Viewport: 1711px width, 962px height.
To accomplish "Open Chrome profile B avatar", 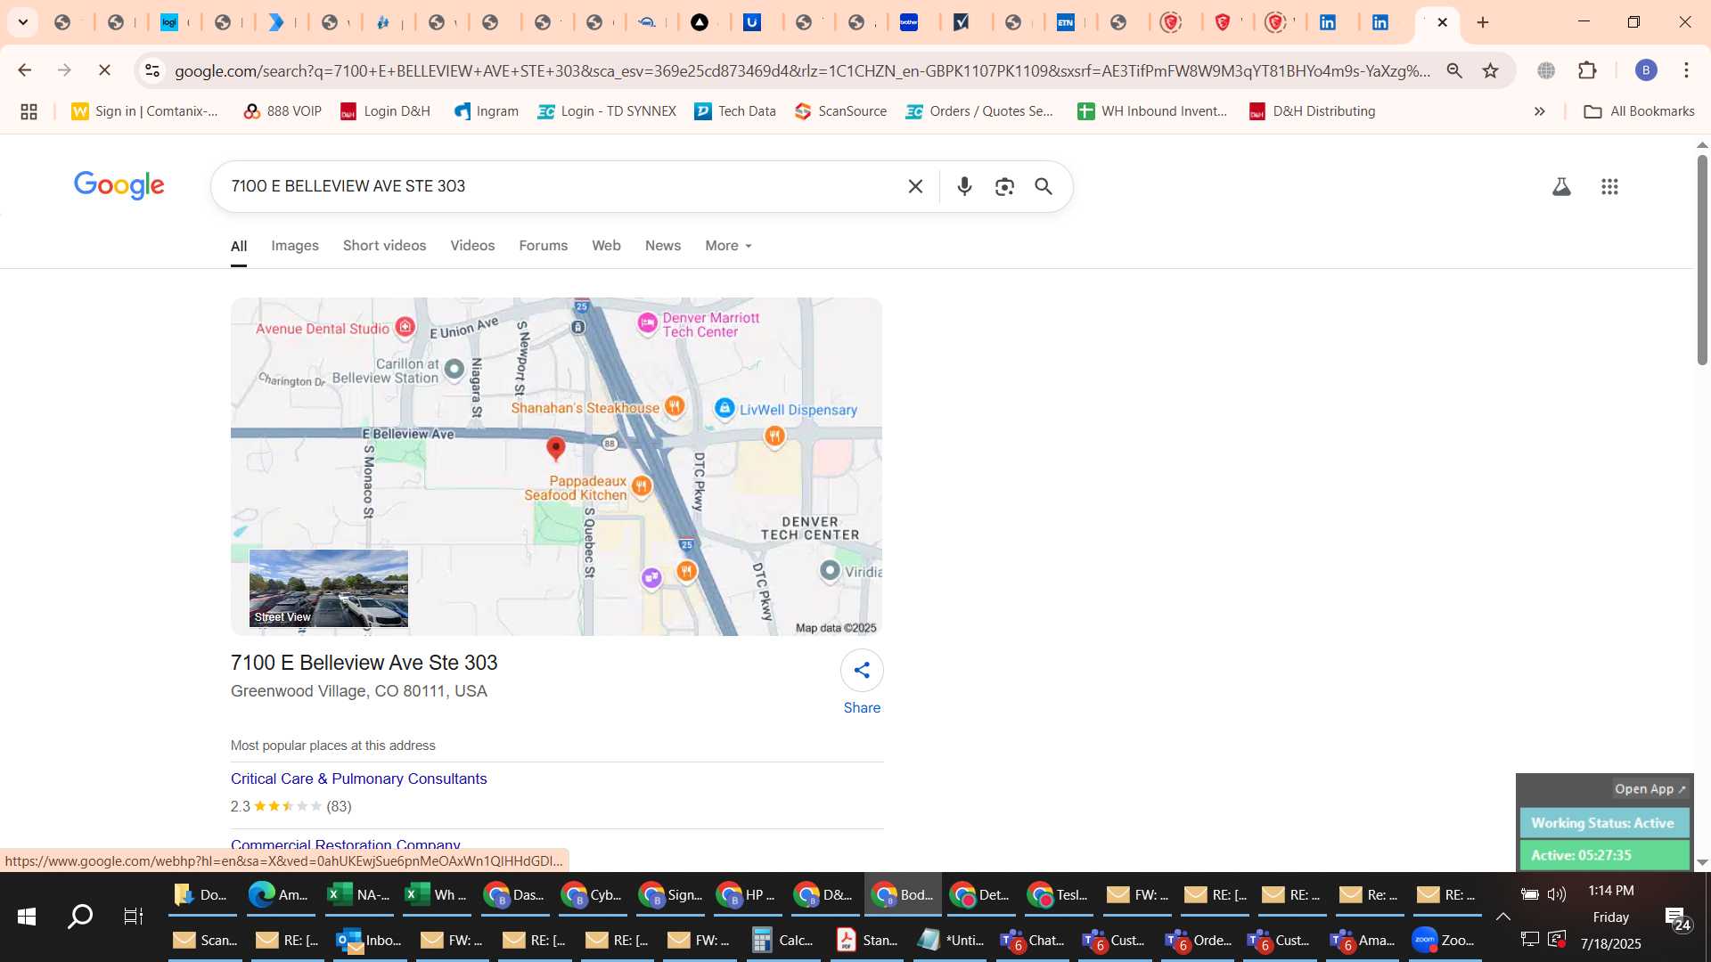I will point(1646,70).
